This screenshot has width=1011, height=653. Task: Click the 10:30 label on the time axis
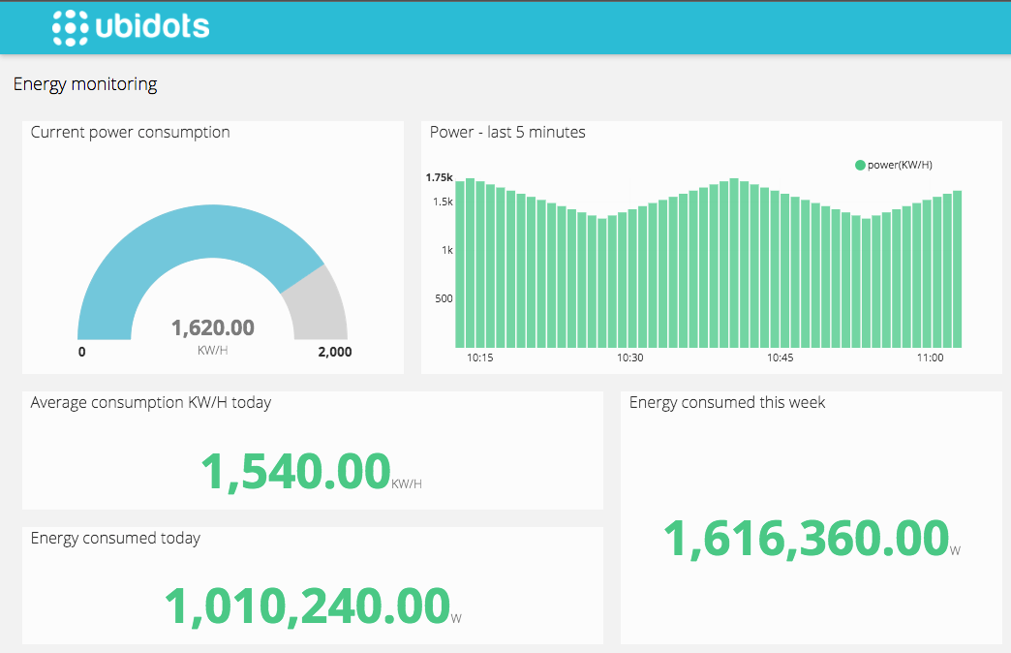(629, 357)
